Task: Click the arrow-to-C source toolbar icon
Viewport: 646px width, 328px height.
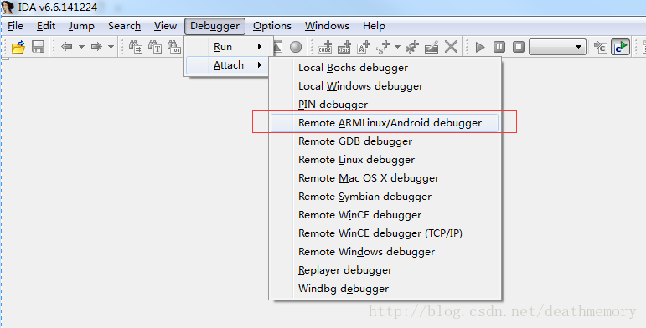Action: pyautogui.click(x=600, y=47)
